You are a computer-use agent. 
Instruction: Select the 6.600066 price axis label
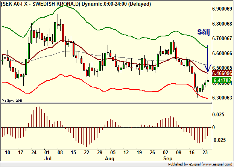coord(222,53)
